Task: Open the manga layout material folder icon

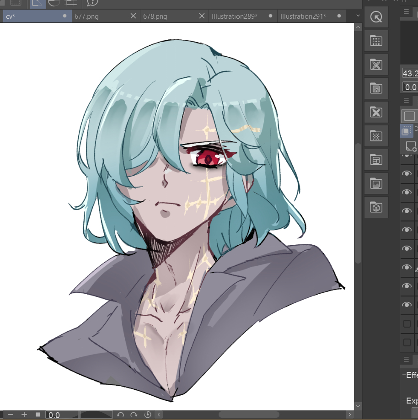Action: tap(376, 160)
